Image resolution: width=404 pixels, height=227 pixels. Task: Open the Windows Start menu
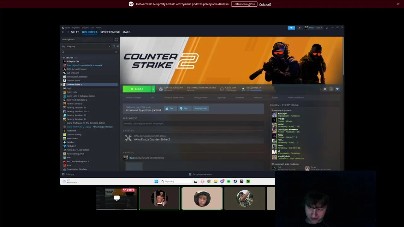pyautogui.click(x=156, y=182)
